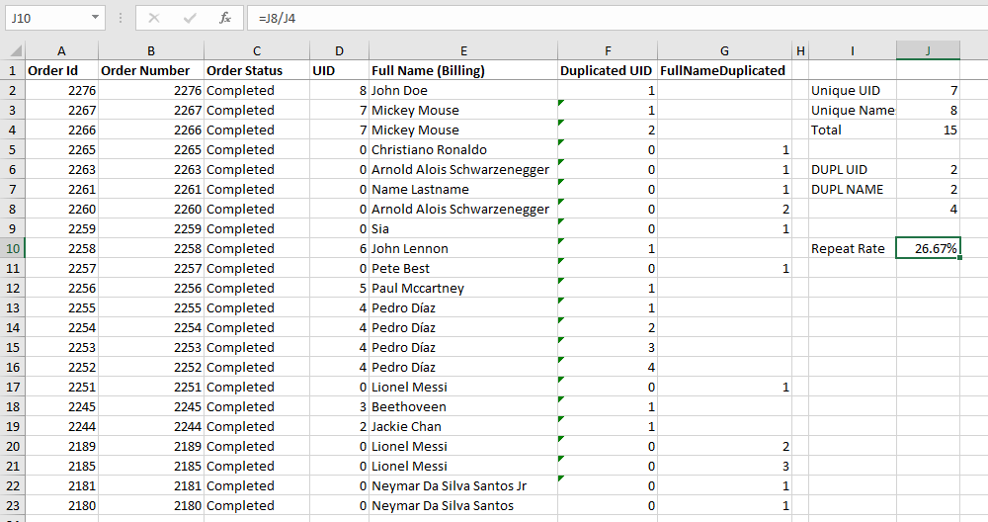Select row 10 header
Viewport: 988px width, 522px height.
[13, 248]
